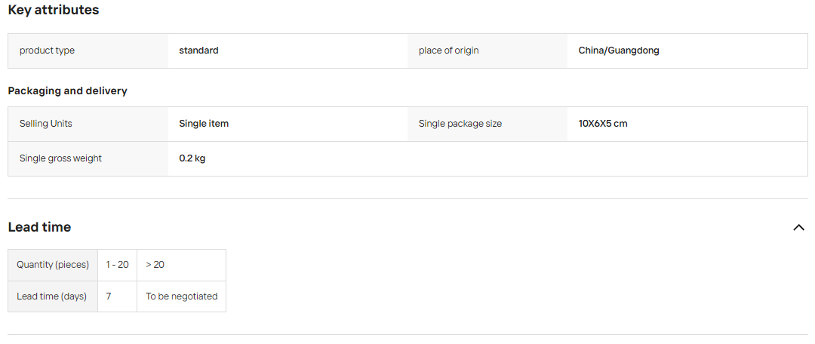Click the Lead time (days) row header
This screenshot has width=815, height=344.
click(53, 296)
